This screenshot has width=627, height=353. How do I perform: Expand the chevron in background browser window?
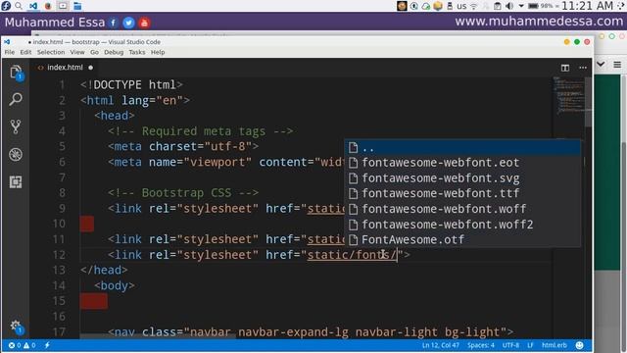(x=601, y=64)
